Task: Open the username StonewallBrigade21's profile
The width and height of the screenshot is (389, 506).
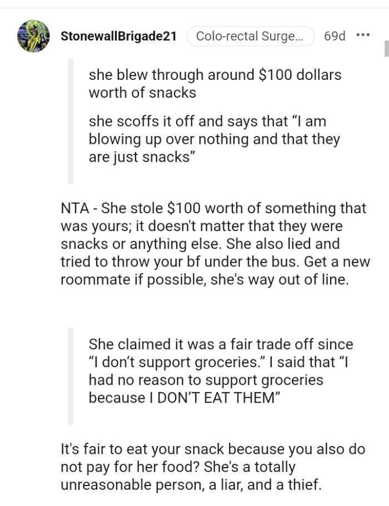Action: click(119, 36)
